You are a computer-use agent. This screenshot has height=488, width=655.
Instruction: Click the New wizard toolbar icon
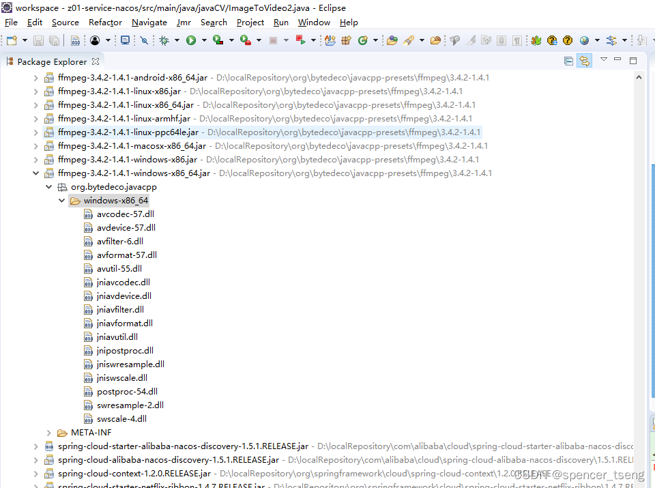click(12, 40)
